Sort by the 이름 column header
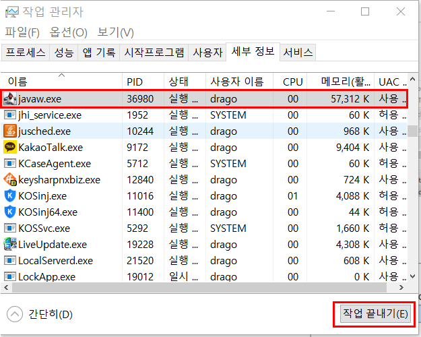 (x=61, y=81)
